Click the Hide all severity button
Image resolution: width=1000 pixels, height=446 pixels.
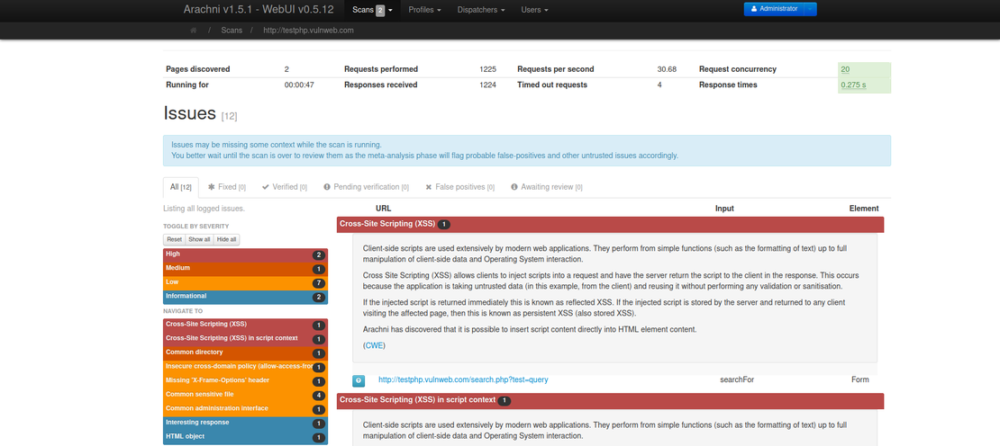coord(227,239)
